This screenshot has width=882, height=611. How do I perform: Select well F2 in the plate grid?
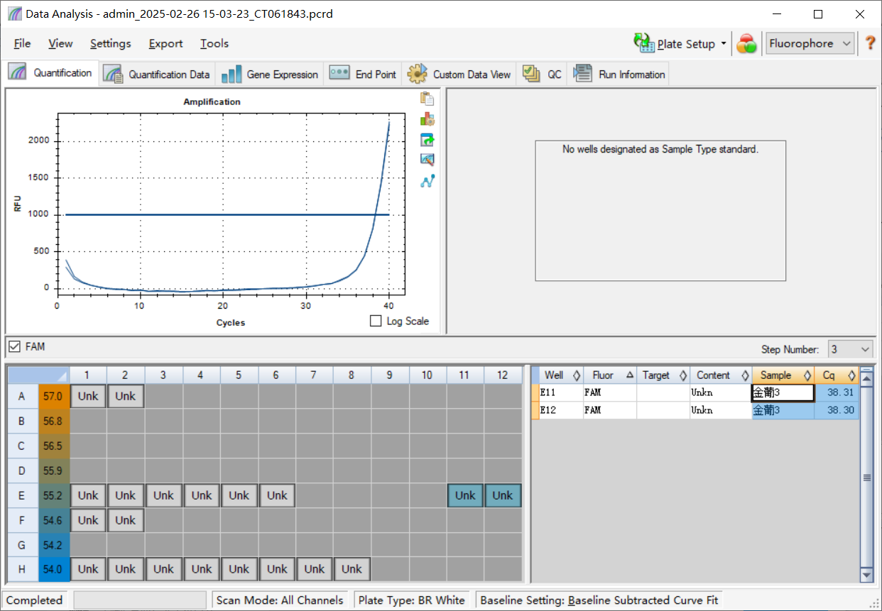126,520
